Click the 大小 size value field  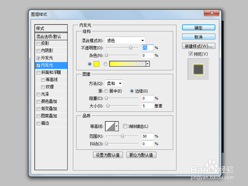click(148, 106)
